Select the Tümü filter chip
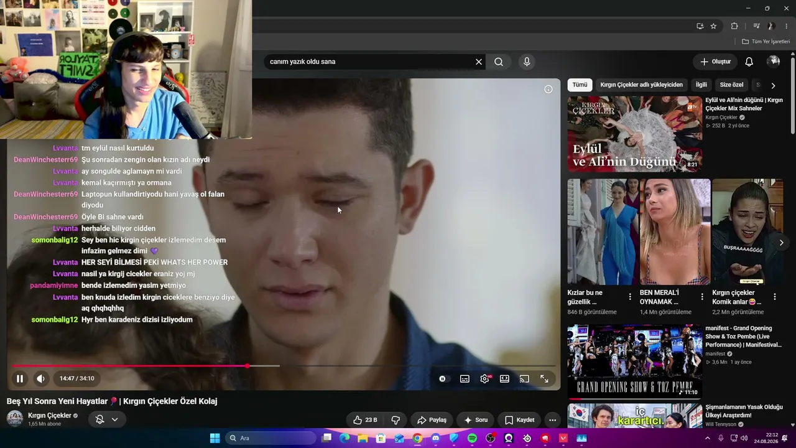Screen dimensions: 796x448 [580, 85]
